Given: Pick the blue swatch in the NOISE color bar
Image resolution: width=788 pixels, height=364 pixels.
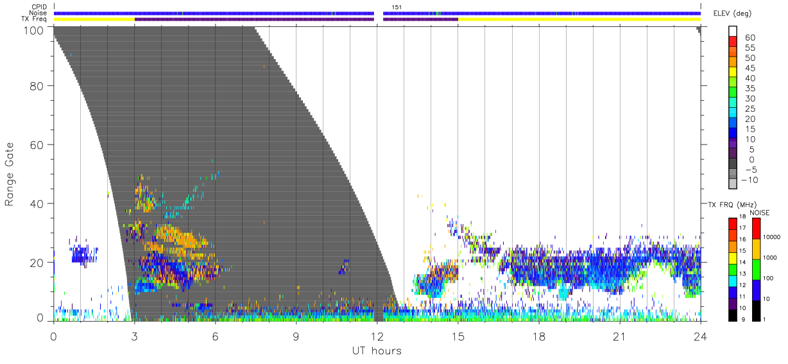Looking at the screenshot, I should point(756,290).
